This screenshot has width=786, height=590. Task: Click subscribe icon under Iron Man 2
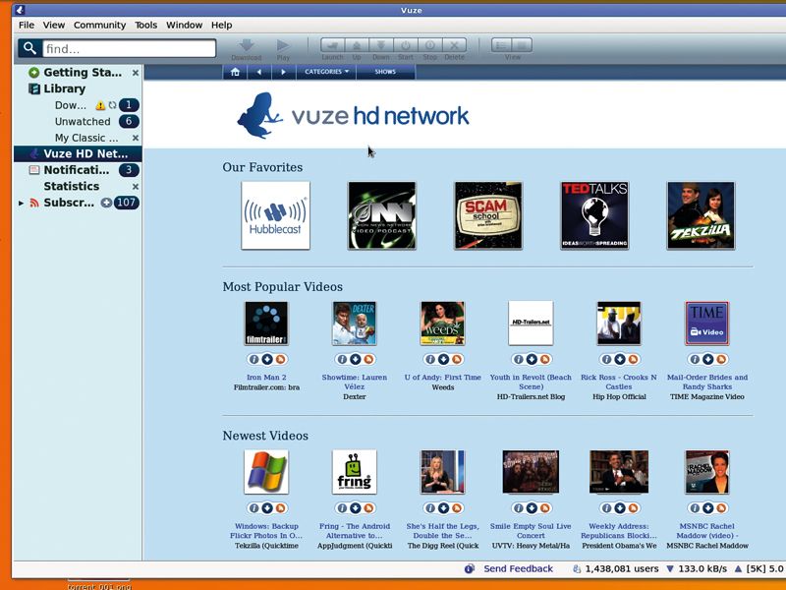click(280, 359)
